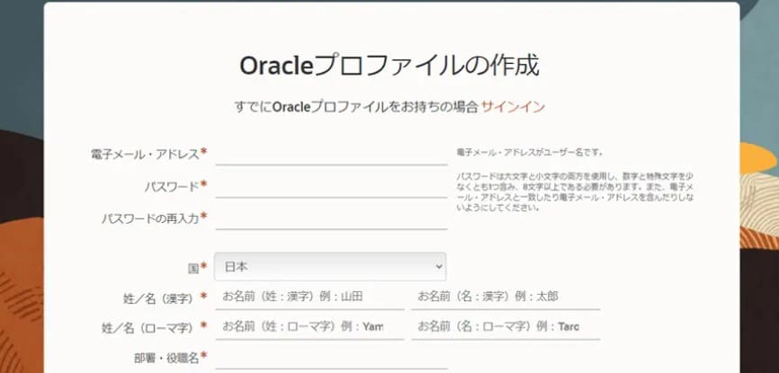This screenshot has height=373, width=779.
Task: Select the パスワードの再入力 input field
Action: (331, 218)
